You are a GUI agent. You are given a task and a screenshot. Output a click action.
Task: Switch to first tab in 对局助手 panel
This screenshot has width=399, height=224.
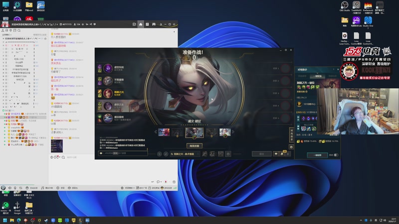(302, 76)
